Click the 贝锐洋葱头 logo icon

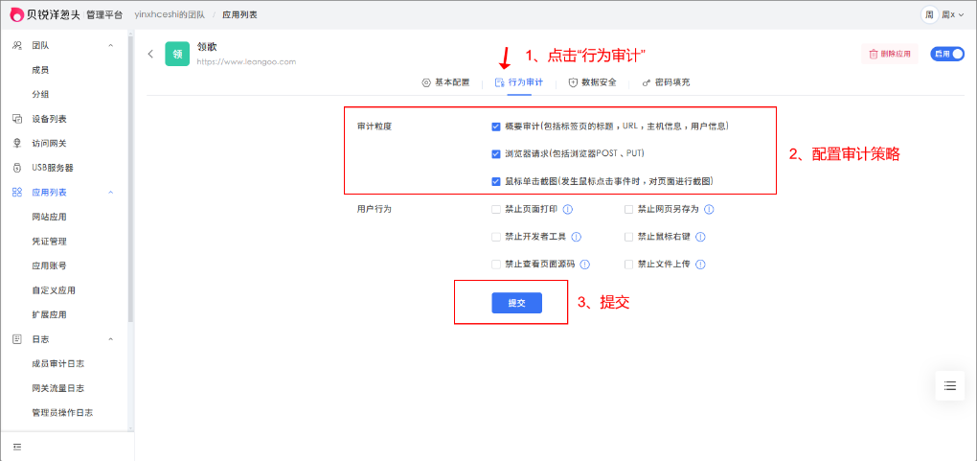pyautogui.click(x=18, y=14)
